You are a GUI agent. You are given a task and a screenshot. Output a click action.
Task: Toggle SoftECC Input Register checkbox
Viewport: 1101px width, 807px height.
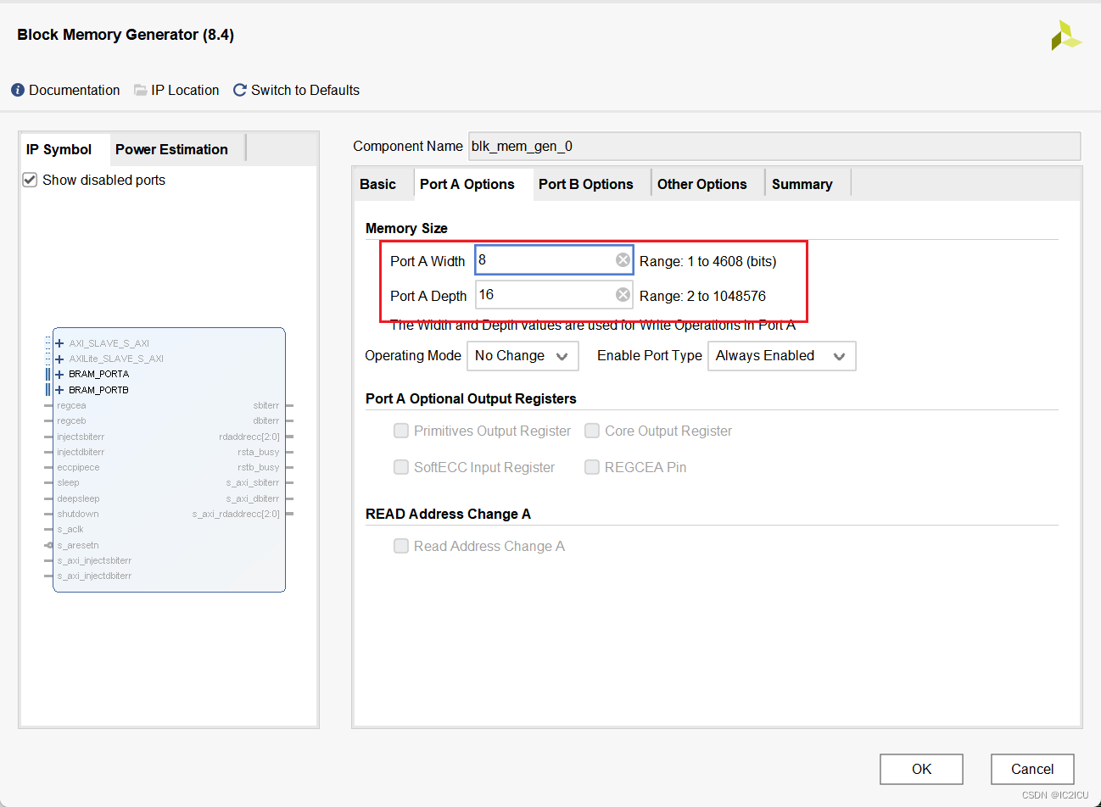[x=401, y=467]
